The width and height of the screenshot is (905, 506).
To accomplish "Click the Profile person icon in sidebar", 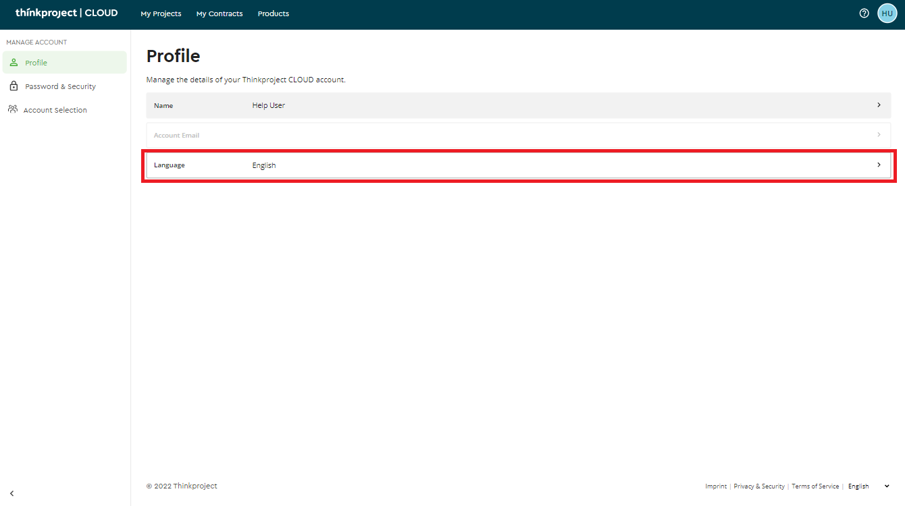I will click(x=14, y=63).
